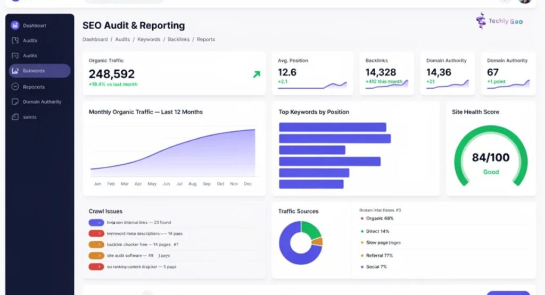Expand the ranking content red pill

(x=96, y=267)
